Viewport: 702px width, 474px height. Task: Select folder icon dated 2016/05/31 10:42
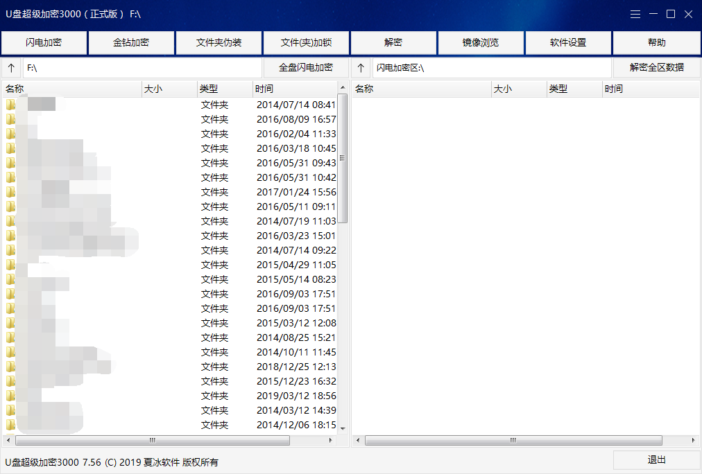point(10,177)
